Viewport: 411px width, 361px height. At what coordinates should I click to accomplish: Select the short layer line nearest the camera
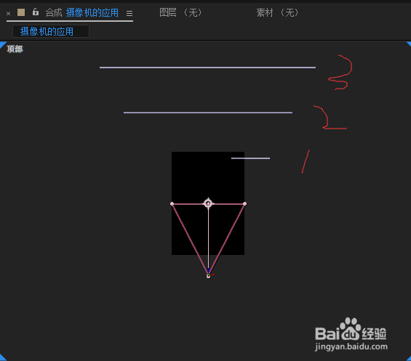click(x=250, y=158)
